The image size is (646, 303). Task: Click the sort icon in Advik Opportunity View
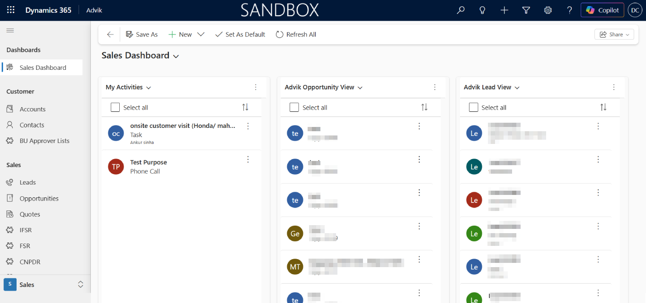point(424,108)
